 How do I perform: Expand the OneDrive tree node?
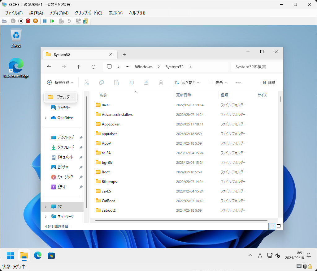coord(46,118)
